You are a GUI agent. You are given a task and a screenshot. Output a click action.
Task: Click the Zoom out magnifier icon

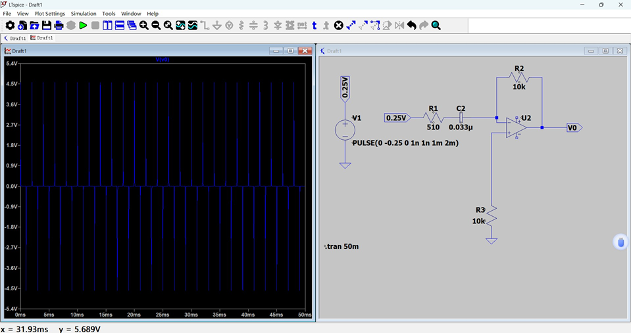(156, 26)
